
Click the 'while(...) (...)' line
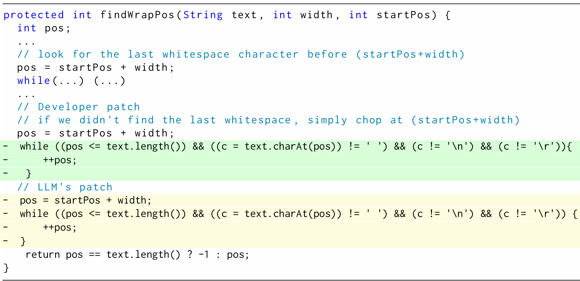pyautogui.click(x=71, y=81)
